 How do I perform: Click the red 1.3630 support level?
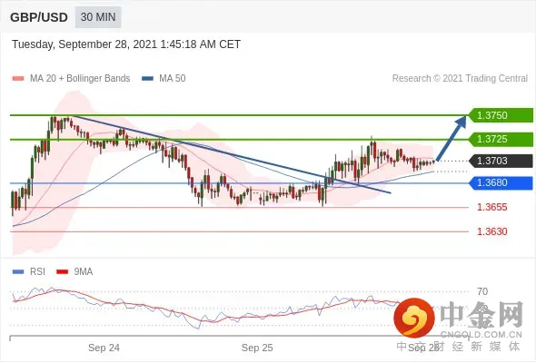pyautogui.click(x=491, y=232)
